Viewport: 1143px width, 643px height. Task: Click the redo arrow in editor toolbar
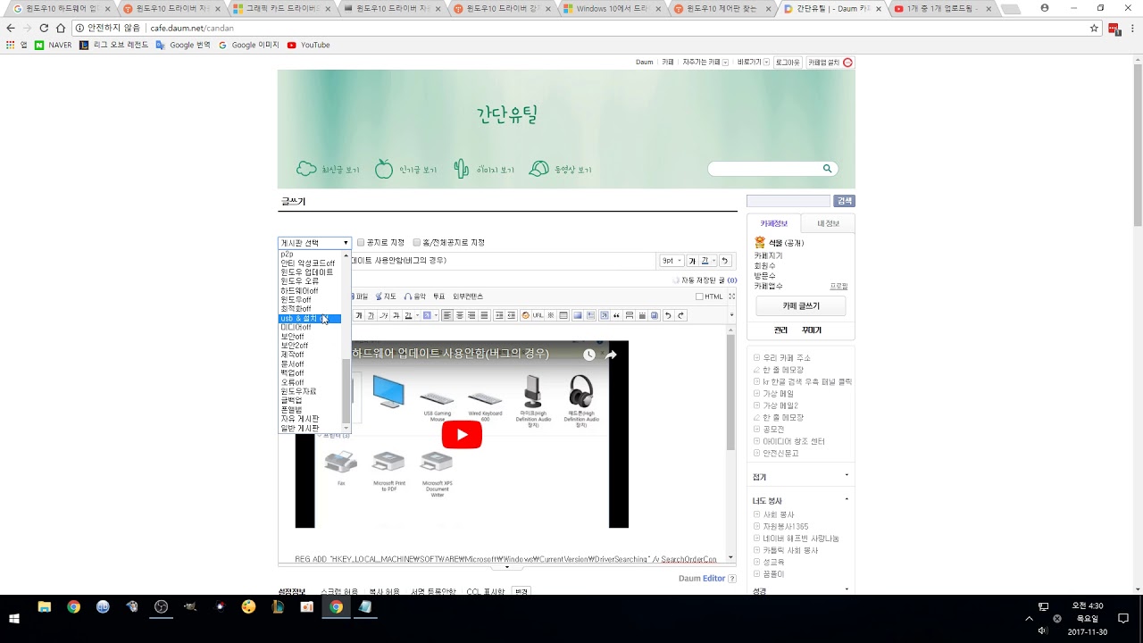(680, 315)
